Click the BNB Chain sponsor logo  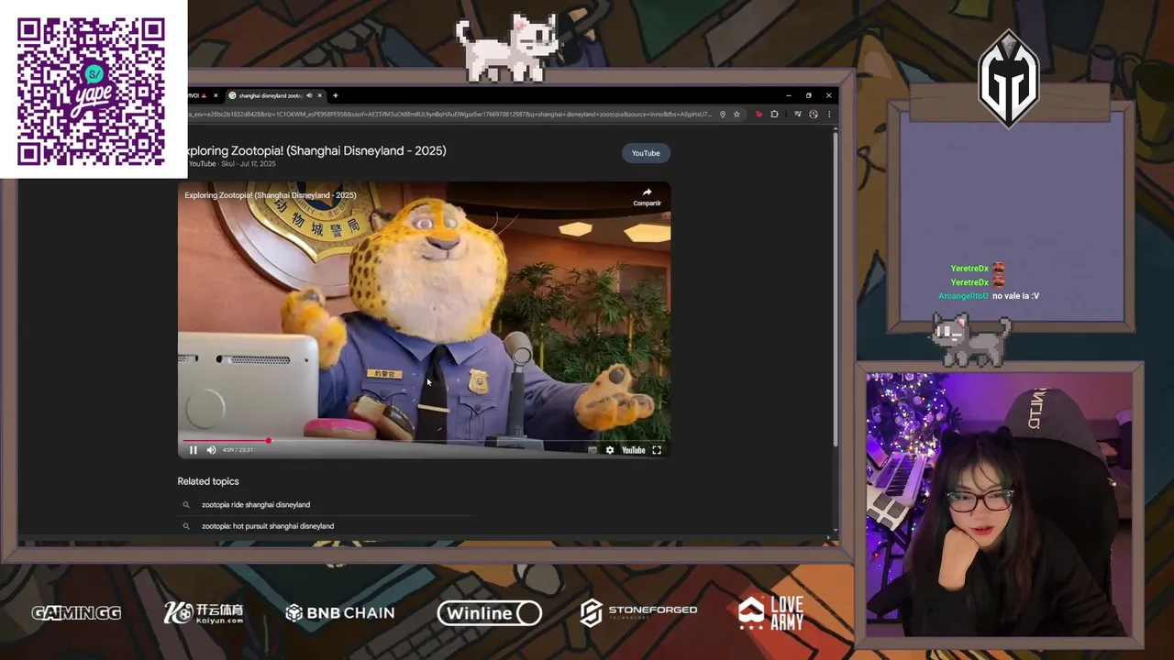(340, 613)
